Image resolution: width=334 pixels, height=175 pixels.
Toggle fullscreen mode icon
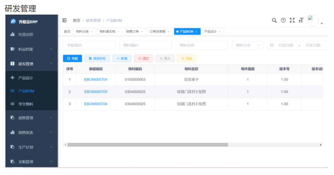pos(292,20)
